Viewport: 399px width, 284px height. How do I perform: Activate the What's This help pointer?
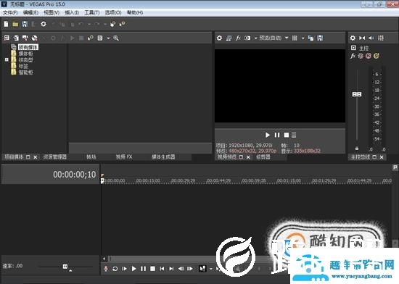pyautogui.click(x=122, y=24)
